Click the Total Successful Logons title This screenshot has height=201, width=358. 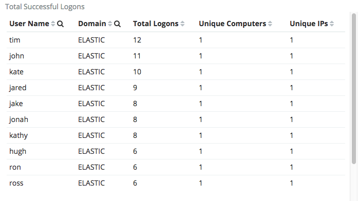pyautogui.click(x=45, y=7)
